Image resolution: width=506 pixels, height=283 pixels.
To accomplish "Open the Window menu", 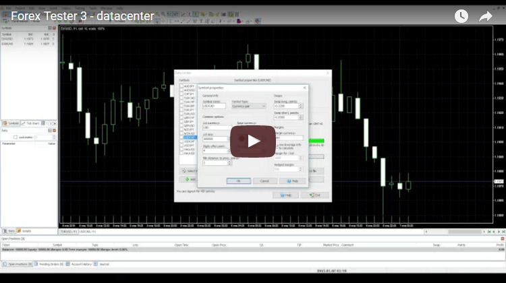I will point(106,8).
